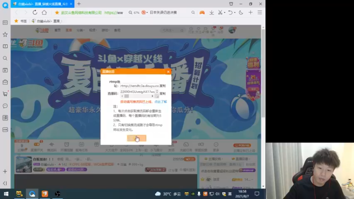Click the orange 关注 follow button

click(189, 159)
